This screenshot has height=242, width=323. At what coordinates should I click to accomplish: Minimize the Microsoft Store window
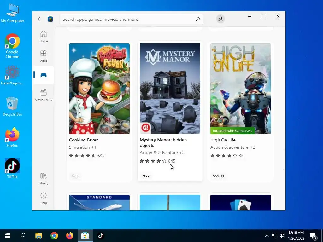click(x=249, y=16)
